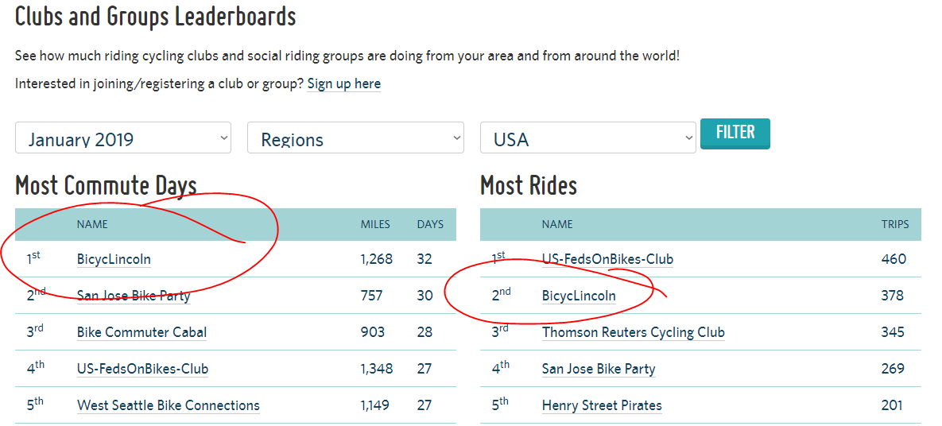Open BicycLincoln in Most Rides table
942x426 pixels.
pyautogui.click(x=579, y=296)
